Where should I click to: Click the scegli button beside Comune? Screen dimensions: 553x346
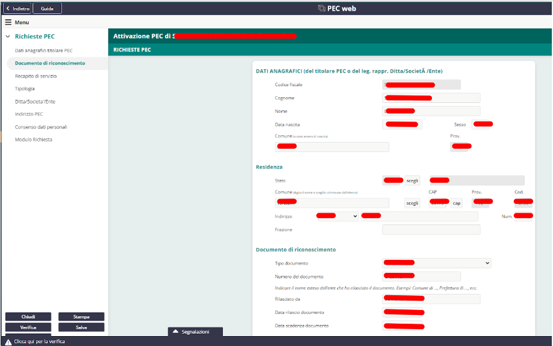(412, 203)
